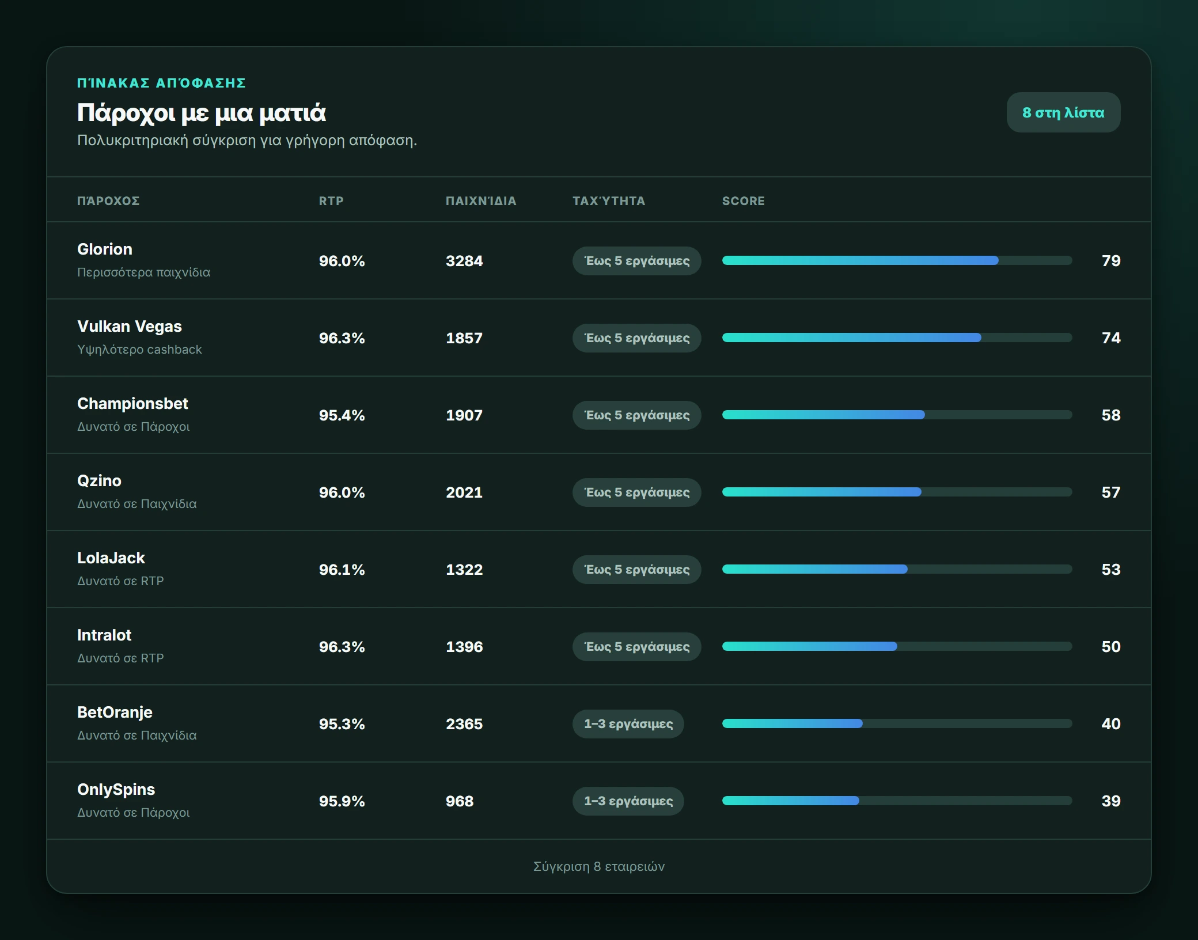Click the "Έως 5 εργάσιμες" pill for Vulkan Vegas
The height and width of the screenshot is (940, 1198).
click(x=637, y=338)
